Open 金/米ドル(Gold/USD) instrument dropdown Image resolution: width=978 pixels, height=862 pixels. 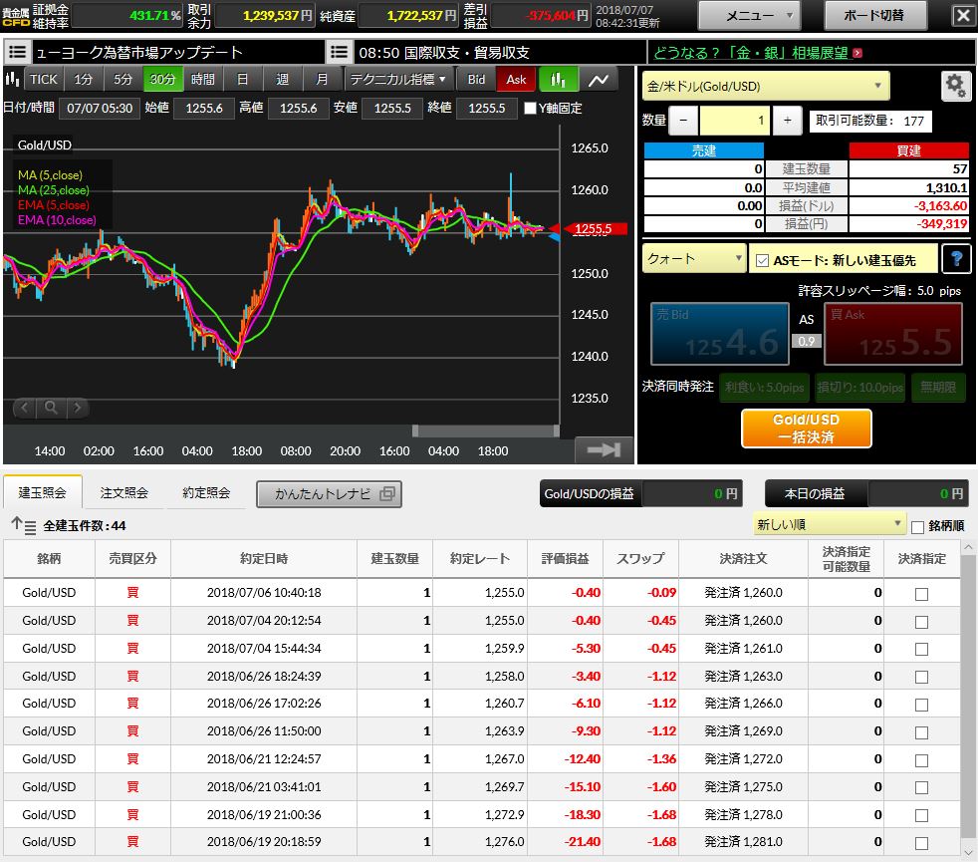click(x=766, y=86)
